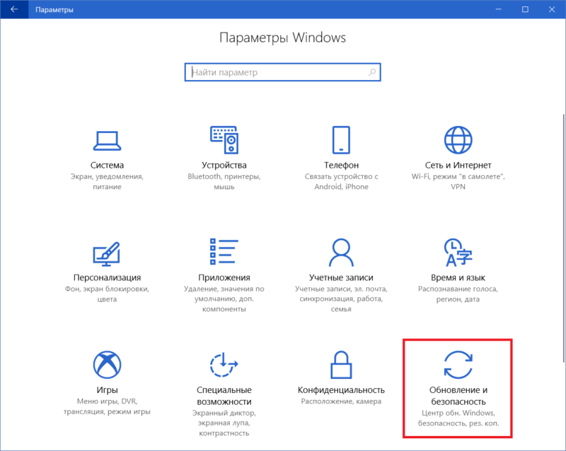The height and width of the screenshot is (451, 566).
Task: Click inside the Найти параметр search field
Action: click(276, 72)
